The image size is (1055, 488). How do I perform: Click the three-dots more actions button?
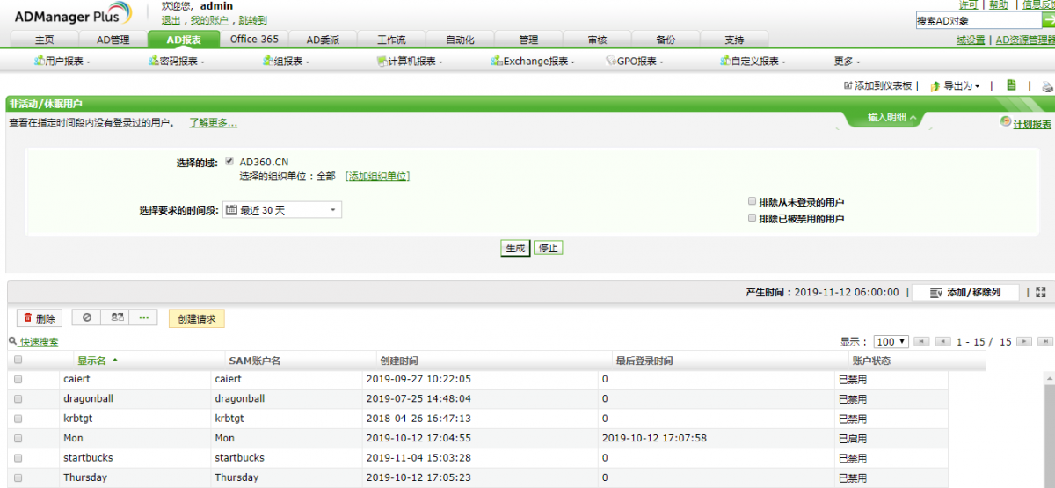tap(143, 318)
